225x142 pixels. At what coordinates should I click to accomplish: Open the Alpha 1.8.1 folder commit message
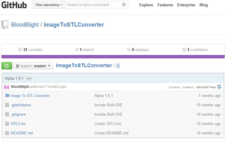(104, 96)
